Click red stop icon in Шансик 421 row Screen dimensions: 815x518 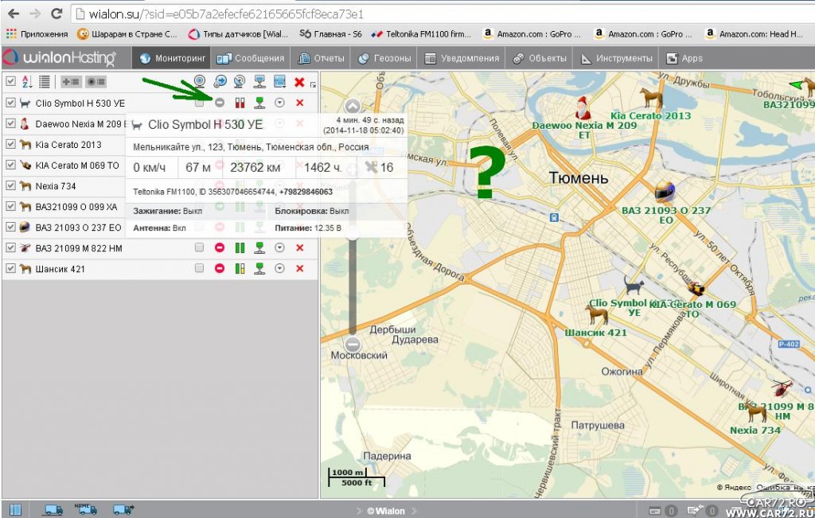click(x=220, y=268)
